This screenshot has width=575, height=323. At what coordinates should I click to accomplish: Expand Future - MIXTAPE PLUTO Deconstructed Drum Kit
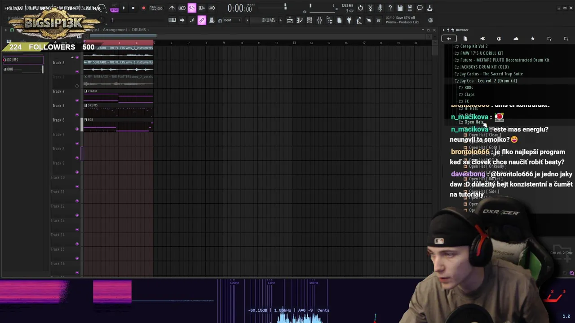[501, 60]
